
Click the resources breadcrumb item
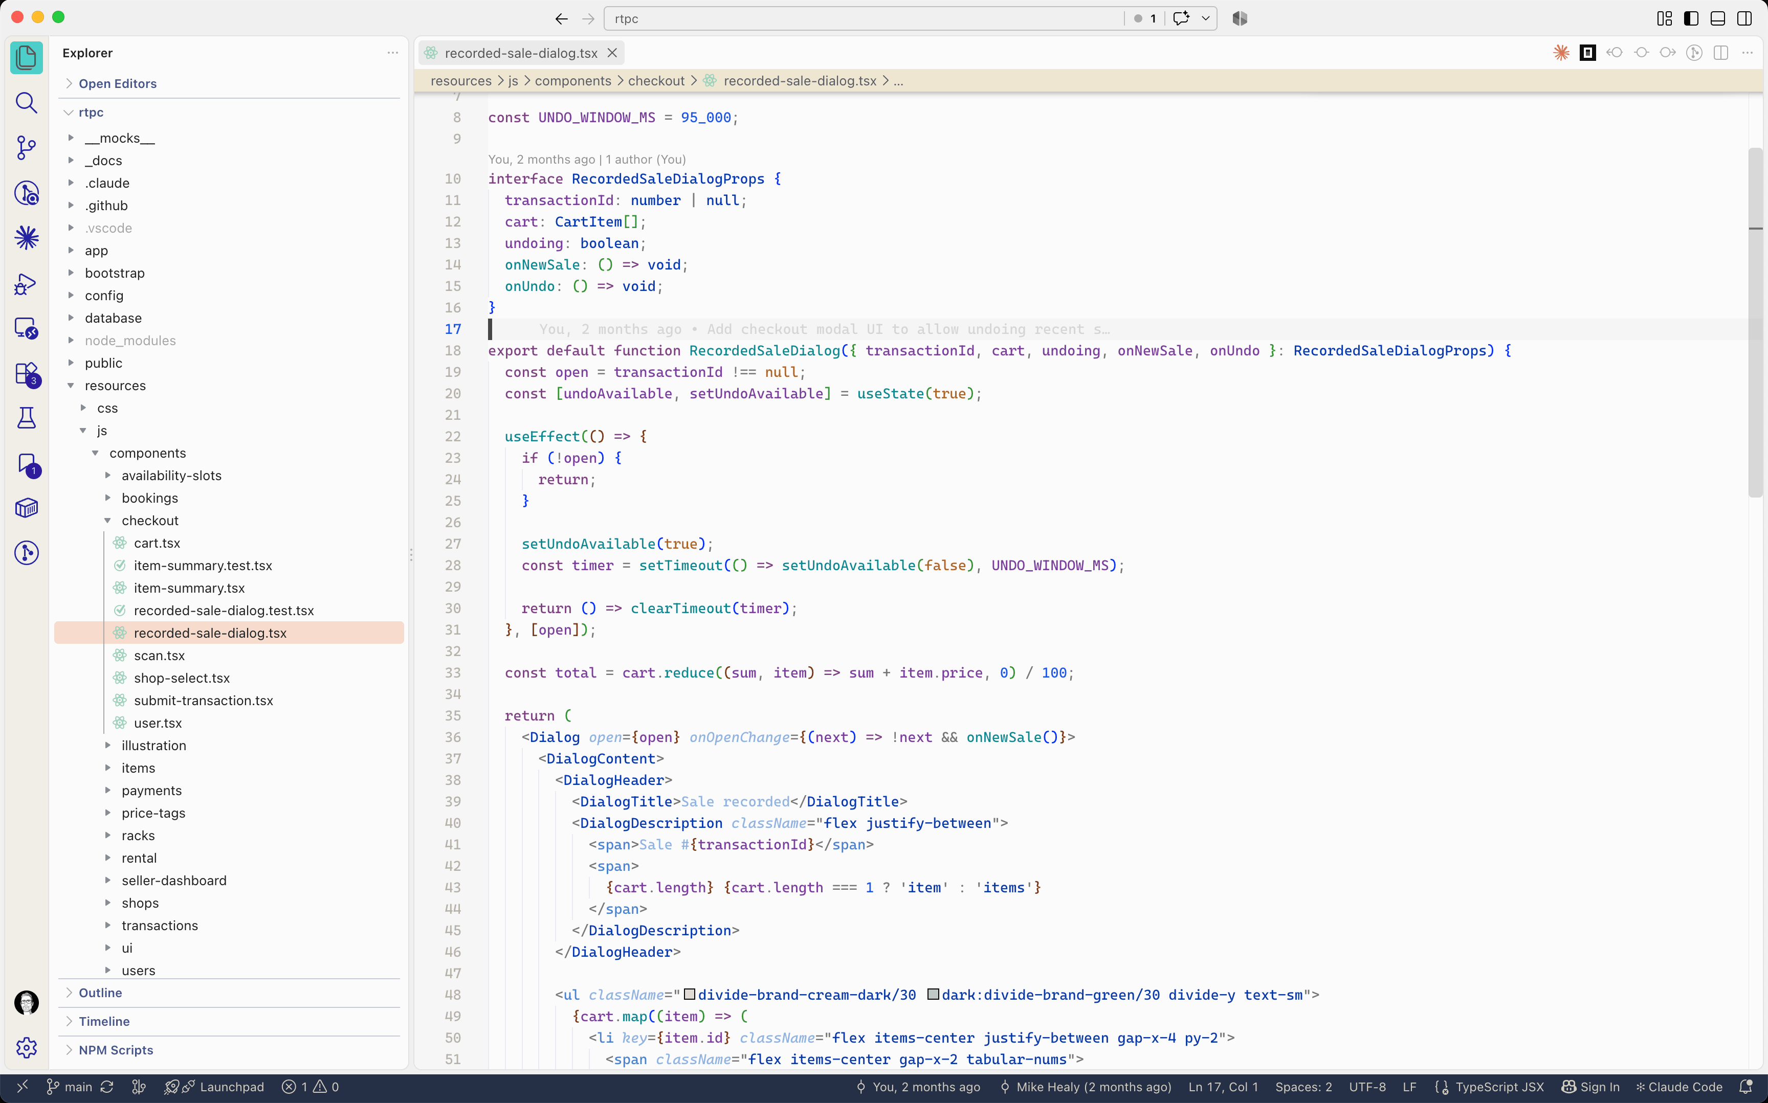click(461, 81)
